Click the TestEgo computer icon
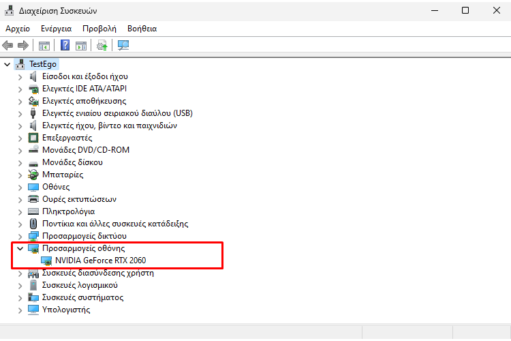511x341 pixels. point(20,64)
